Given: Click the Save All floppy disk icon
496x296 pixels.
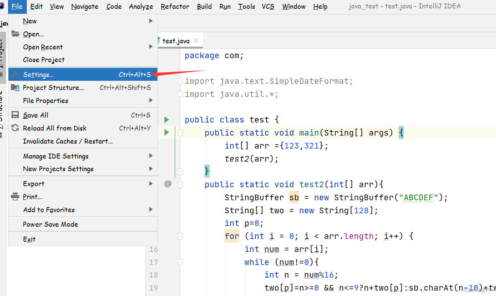Looking at the screenshot, I should pos(15,115).
